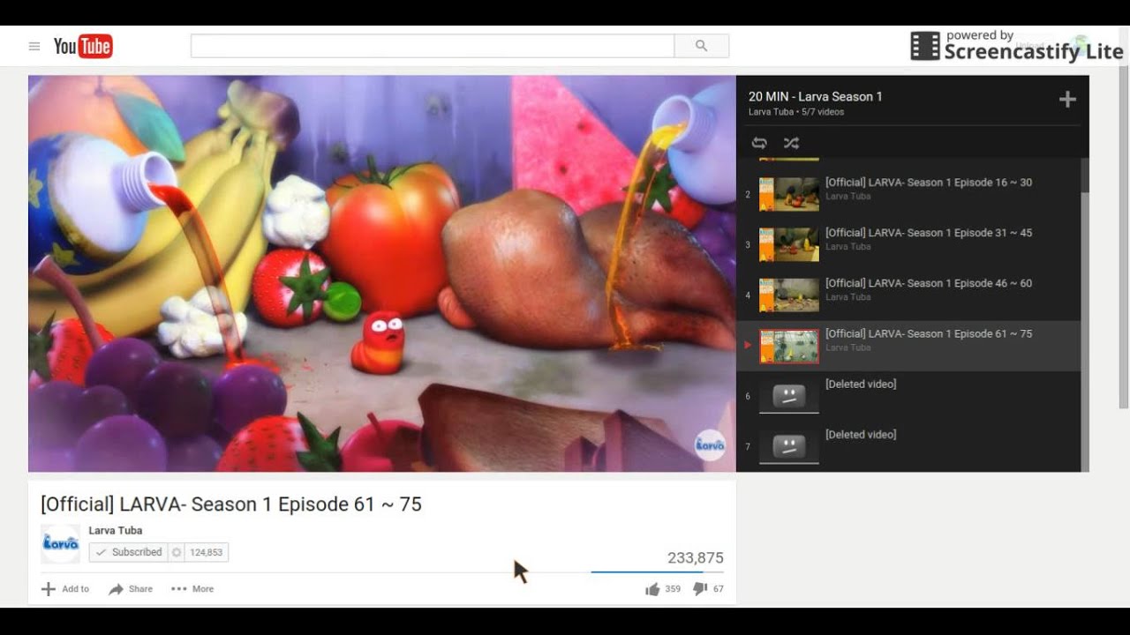
Task: Toggle playlist shuffle icon
Action: tap(791, 143)
